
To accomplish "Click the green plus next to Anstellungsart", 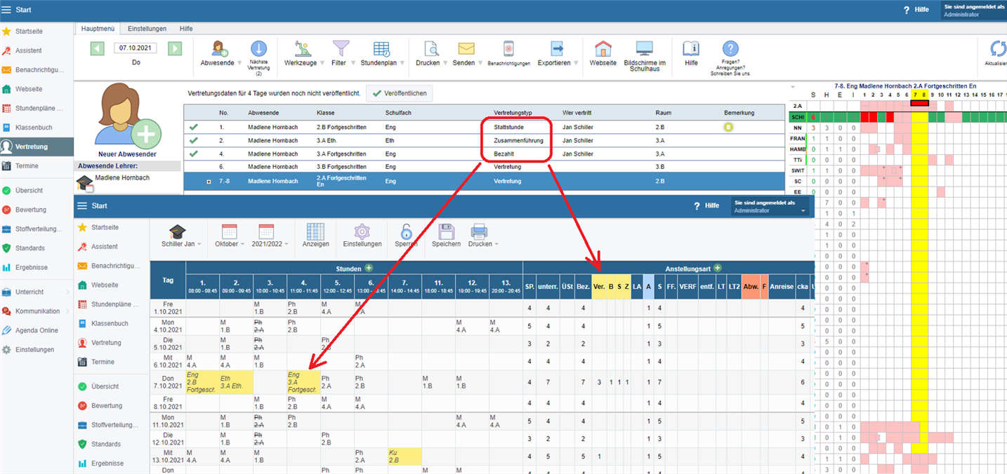I will point(718,268).
